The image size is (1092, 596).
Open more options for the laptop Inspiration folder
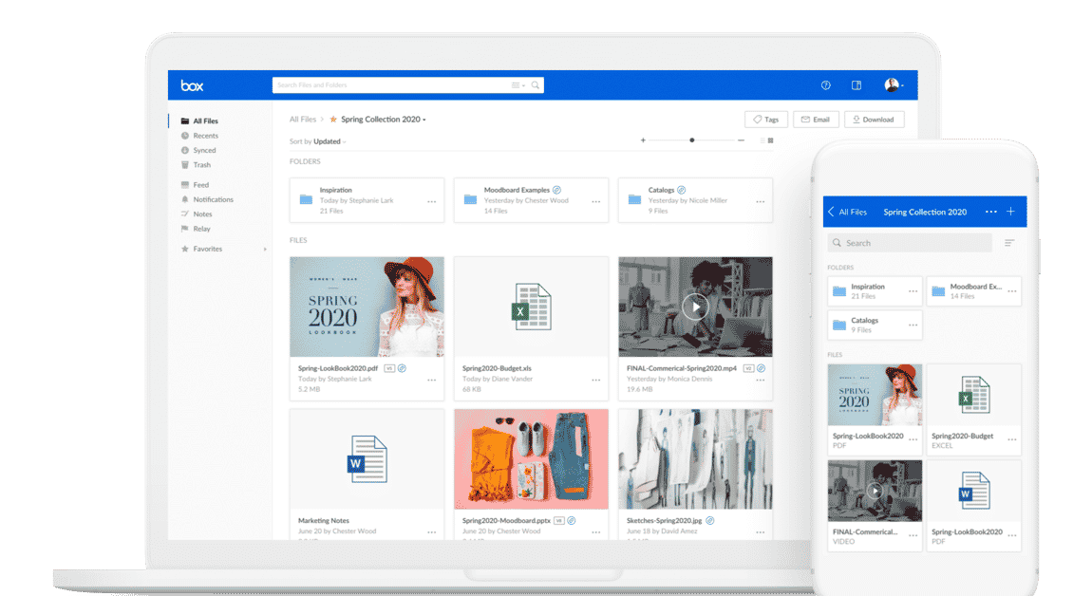point(432,202)
